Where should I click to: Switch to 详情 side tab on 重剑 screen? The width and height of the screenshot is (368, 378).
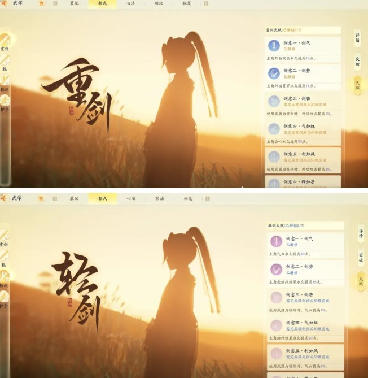tap(358, 38)
